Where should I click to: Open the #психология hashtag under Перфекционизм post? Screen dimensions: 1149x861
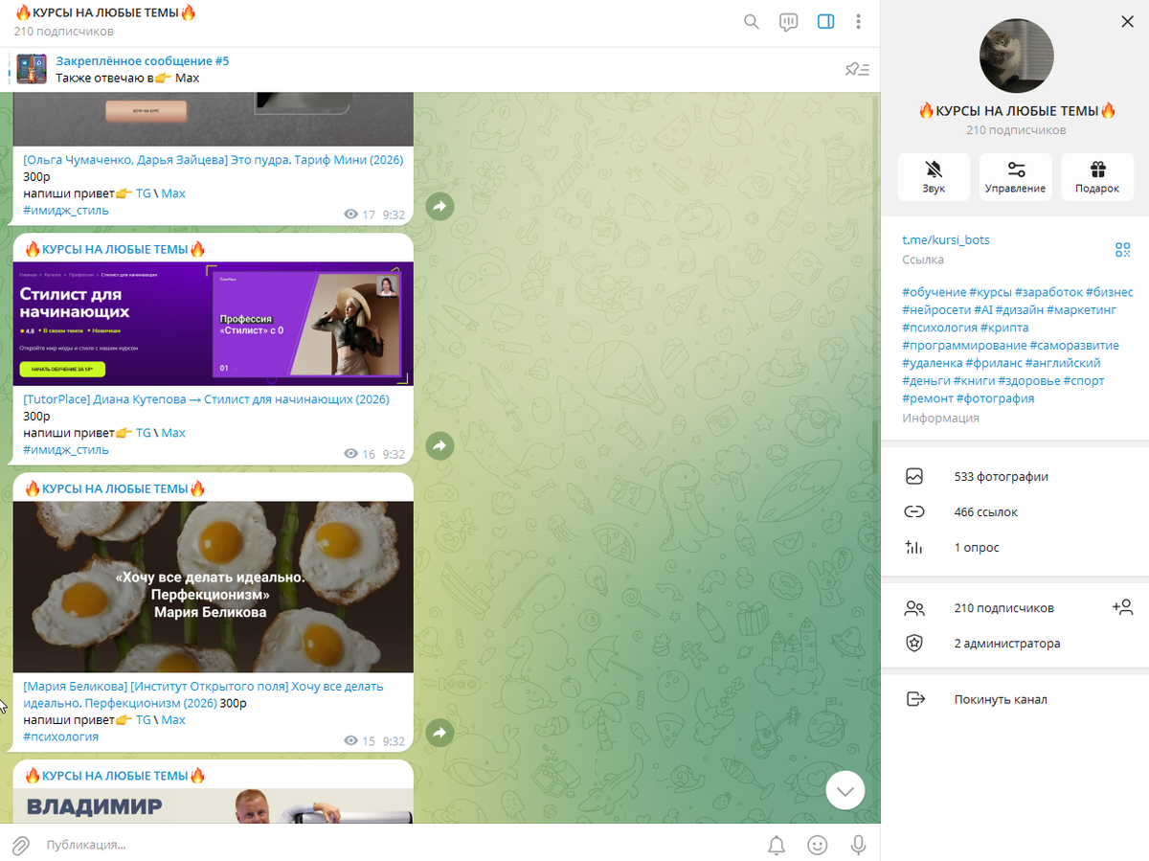pyautogui.click(x=61, y=737)
